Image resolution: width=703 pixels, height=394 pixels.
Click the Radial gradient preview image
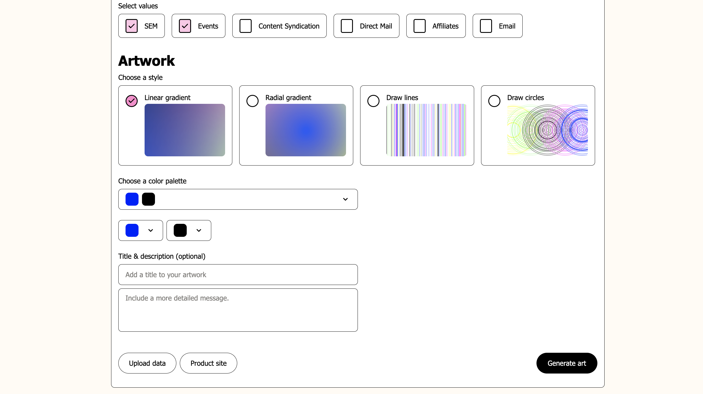[x=306, y=130]
